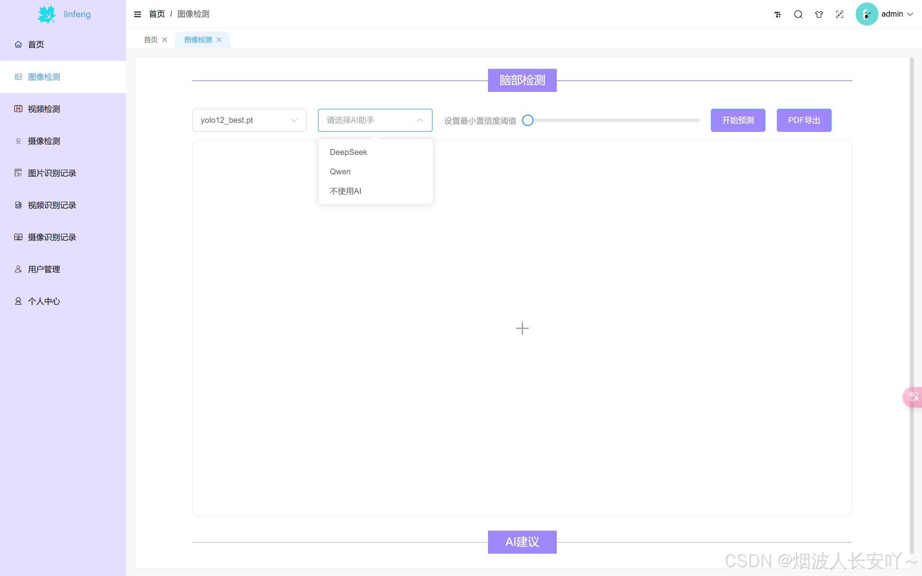Open 视频检测 in the sidebar
922x576 pixels.
[44, 109]
